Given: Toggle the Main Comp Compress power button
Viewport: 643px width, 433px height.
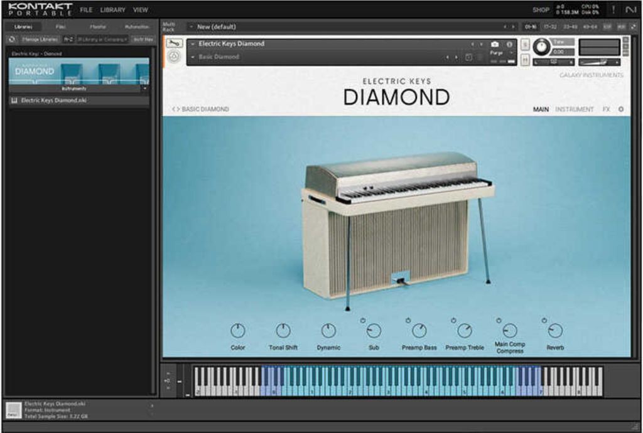Looking at the screenshot, I should pyautogui.click(x=499, y=320).
